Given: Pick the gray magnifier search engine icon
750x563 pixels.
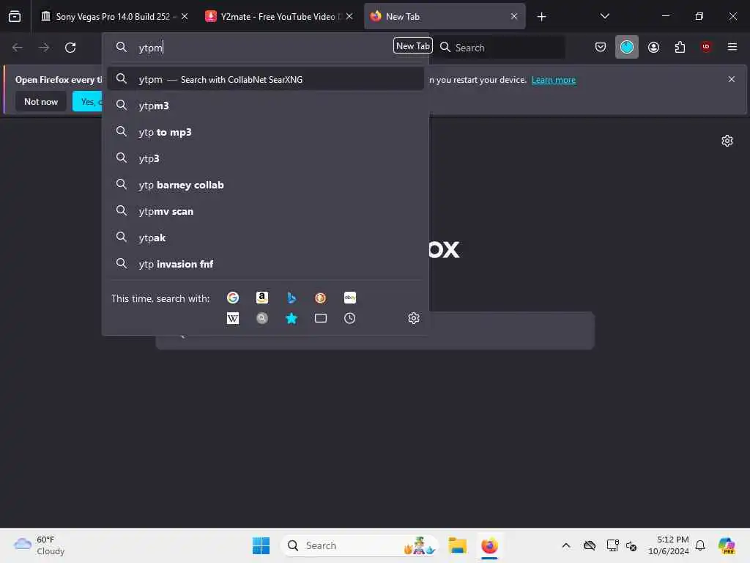Looking at the screenshot, I should coord(262,318).
